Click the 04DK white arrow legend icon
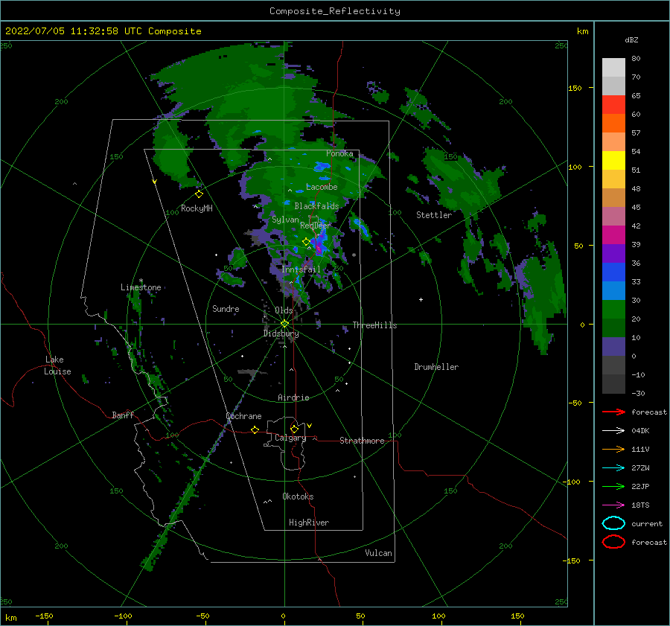The width and height of the screenshot is (670, 626). coord(613,431)
